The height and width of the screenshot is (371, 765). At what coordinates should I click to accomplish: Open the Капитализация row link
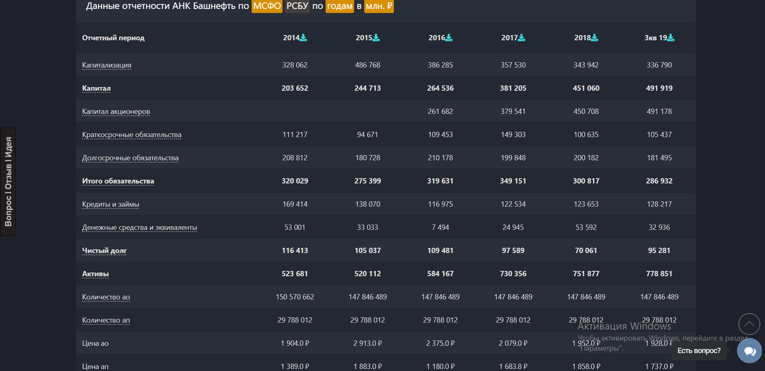[106, 65]
